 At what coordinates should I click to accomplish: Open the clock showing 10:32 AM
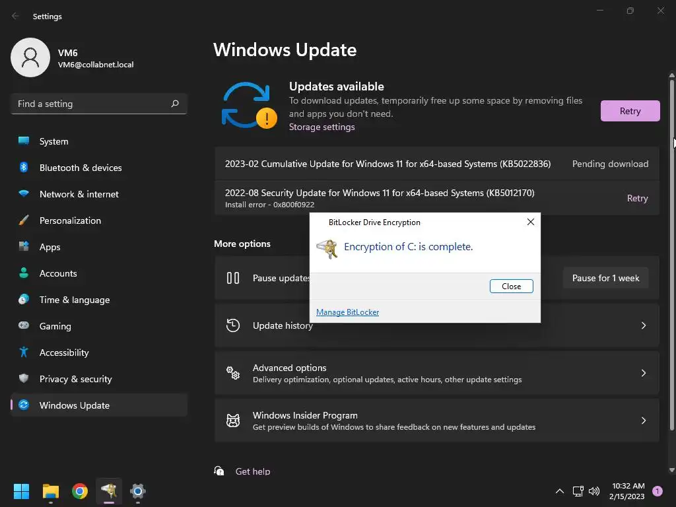tap(627, 491)
